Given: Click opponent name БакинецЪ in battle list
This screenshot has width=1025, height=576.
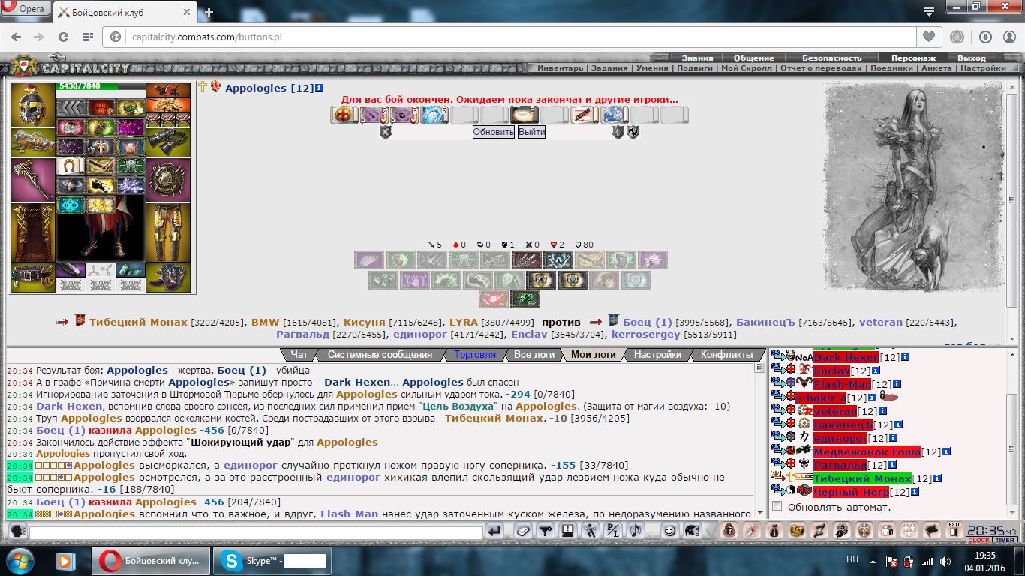Looking at the screenshot, I should click(x=765, y=322).
